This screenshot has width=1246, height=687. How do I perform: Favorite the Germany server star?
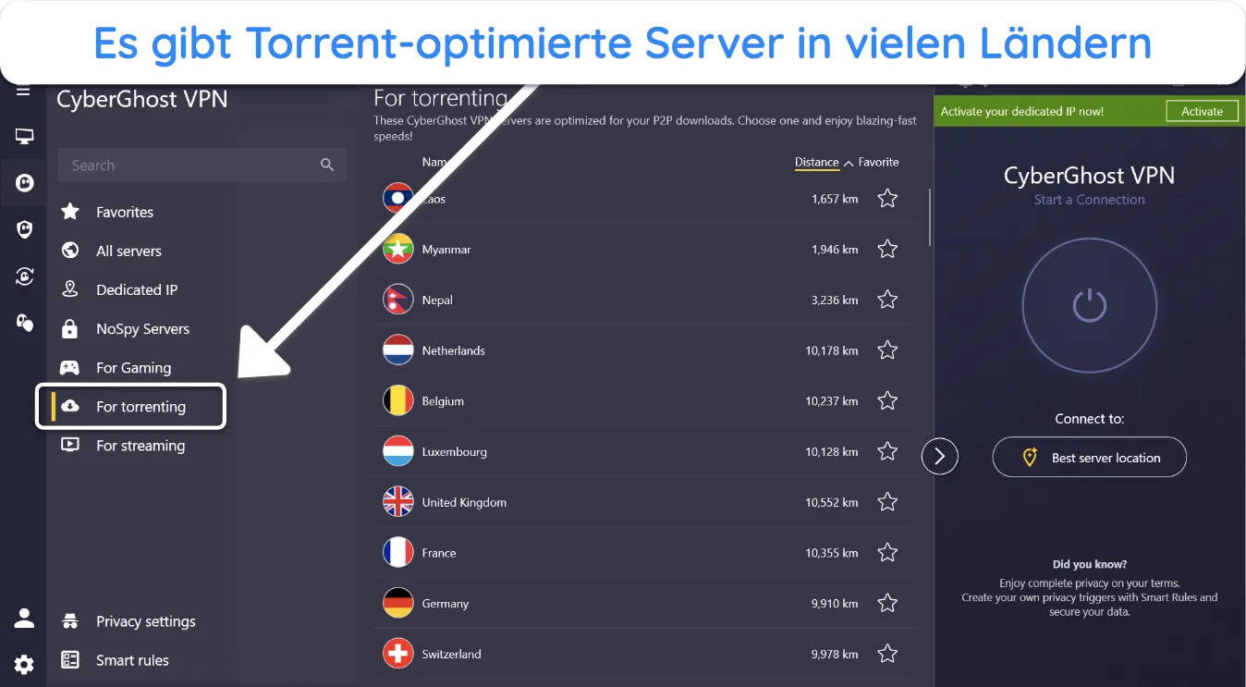pos(887,603)
